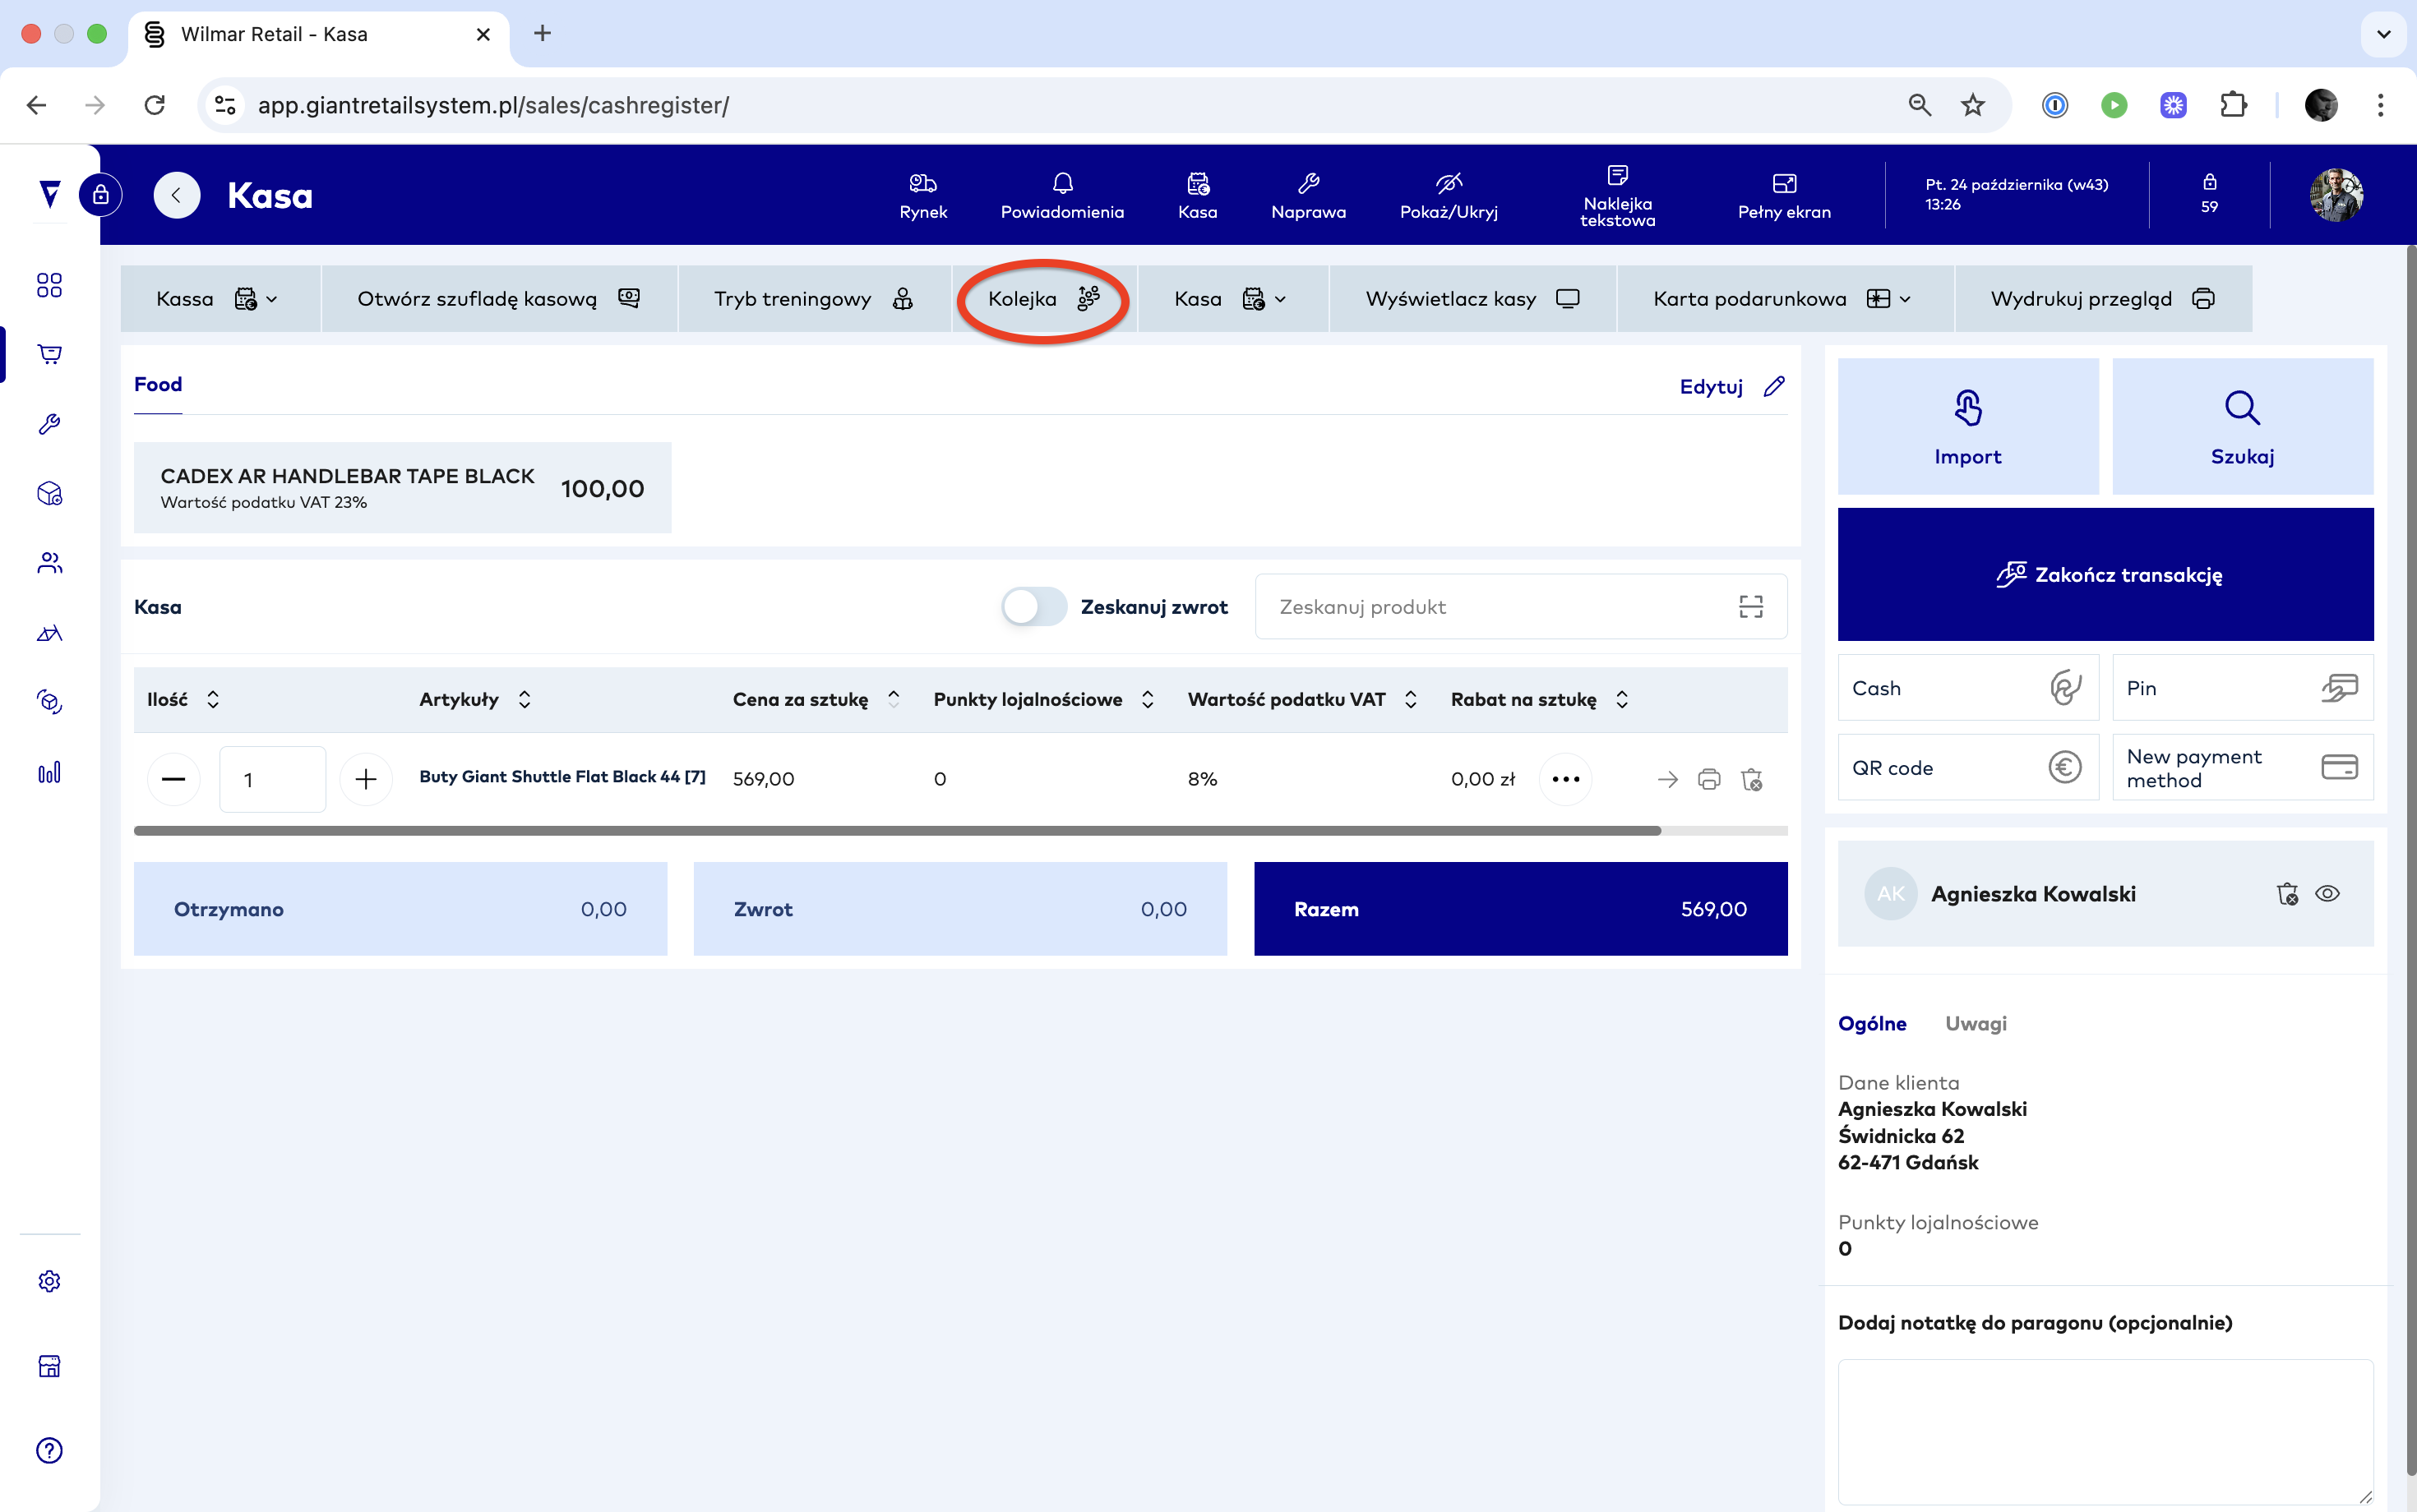Print the Buty Giant Shuttle row

click(1708, 779)
